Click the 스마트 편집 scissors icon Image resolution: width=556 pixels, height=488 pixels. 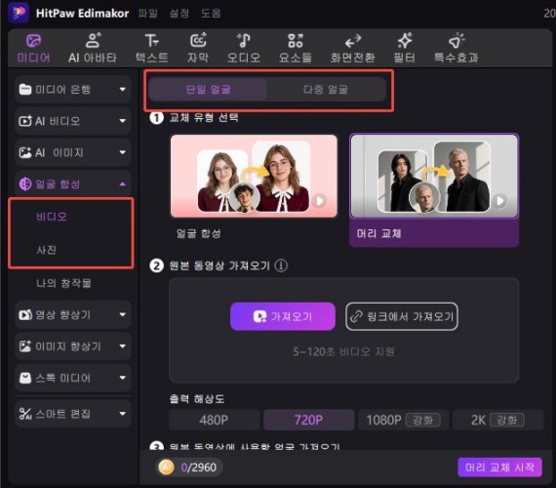coord(25,414)
